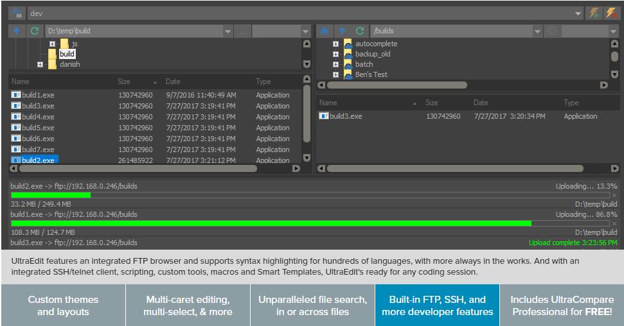Image resolution: width=624 pixels, height=326 pixels.
Task: Select the batch remote folder
Action: pyautogui.click(x=364, y=64)
